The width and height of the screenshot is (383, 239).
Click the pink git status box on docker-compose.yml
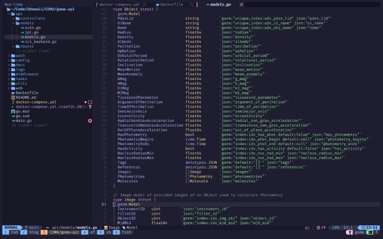click(90, 102)
